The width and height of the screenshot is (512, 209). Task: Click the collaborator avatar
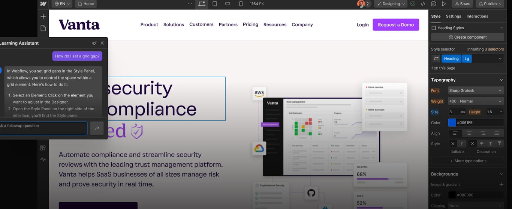[361, 4]
